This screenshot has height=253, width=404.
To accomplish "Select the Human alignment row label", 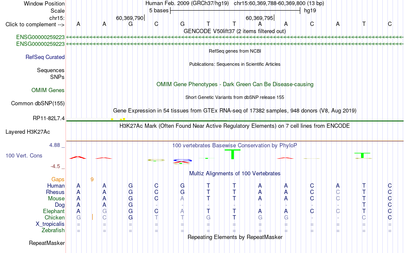I will (x=56, y=186).
